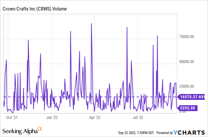
Task: Click the Seeking Alpha logo
Action: 22,131
